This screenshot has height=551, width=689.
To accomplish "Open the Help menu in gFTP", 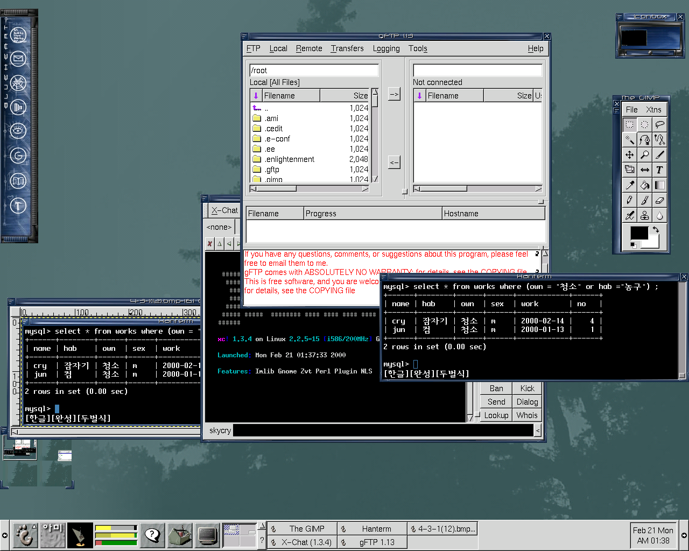I will coord(536,48).
